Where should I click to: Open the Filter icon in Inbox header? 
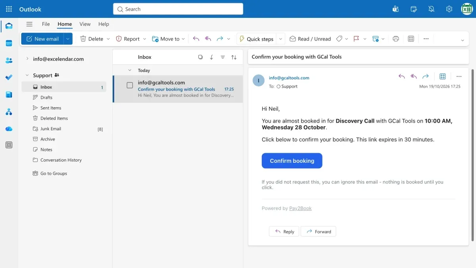pos(223,57)
